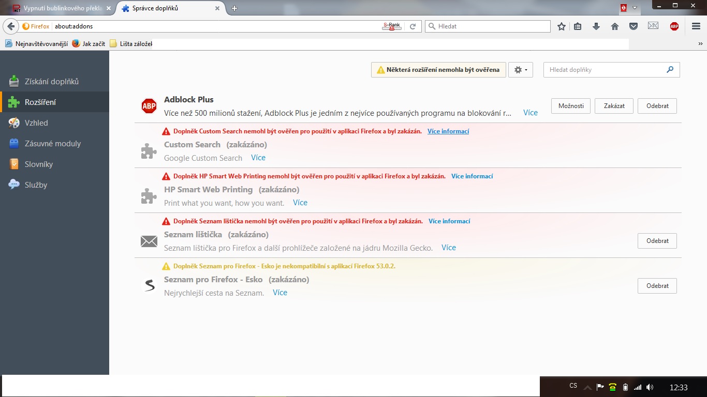The height and width of the screenshot is (397, 707).
Task: Click the 'CS' language indicator in the tray
Action: [x=573, y=386]
